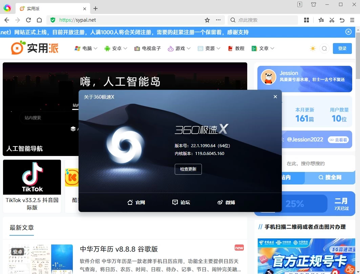
Task: Click the version number 22.1.1090.64 text
Action: 202,146
